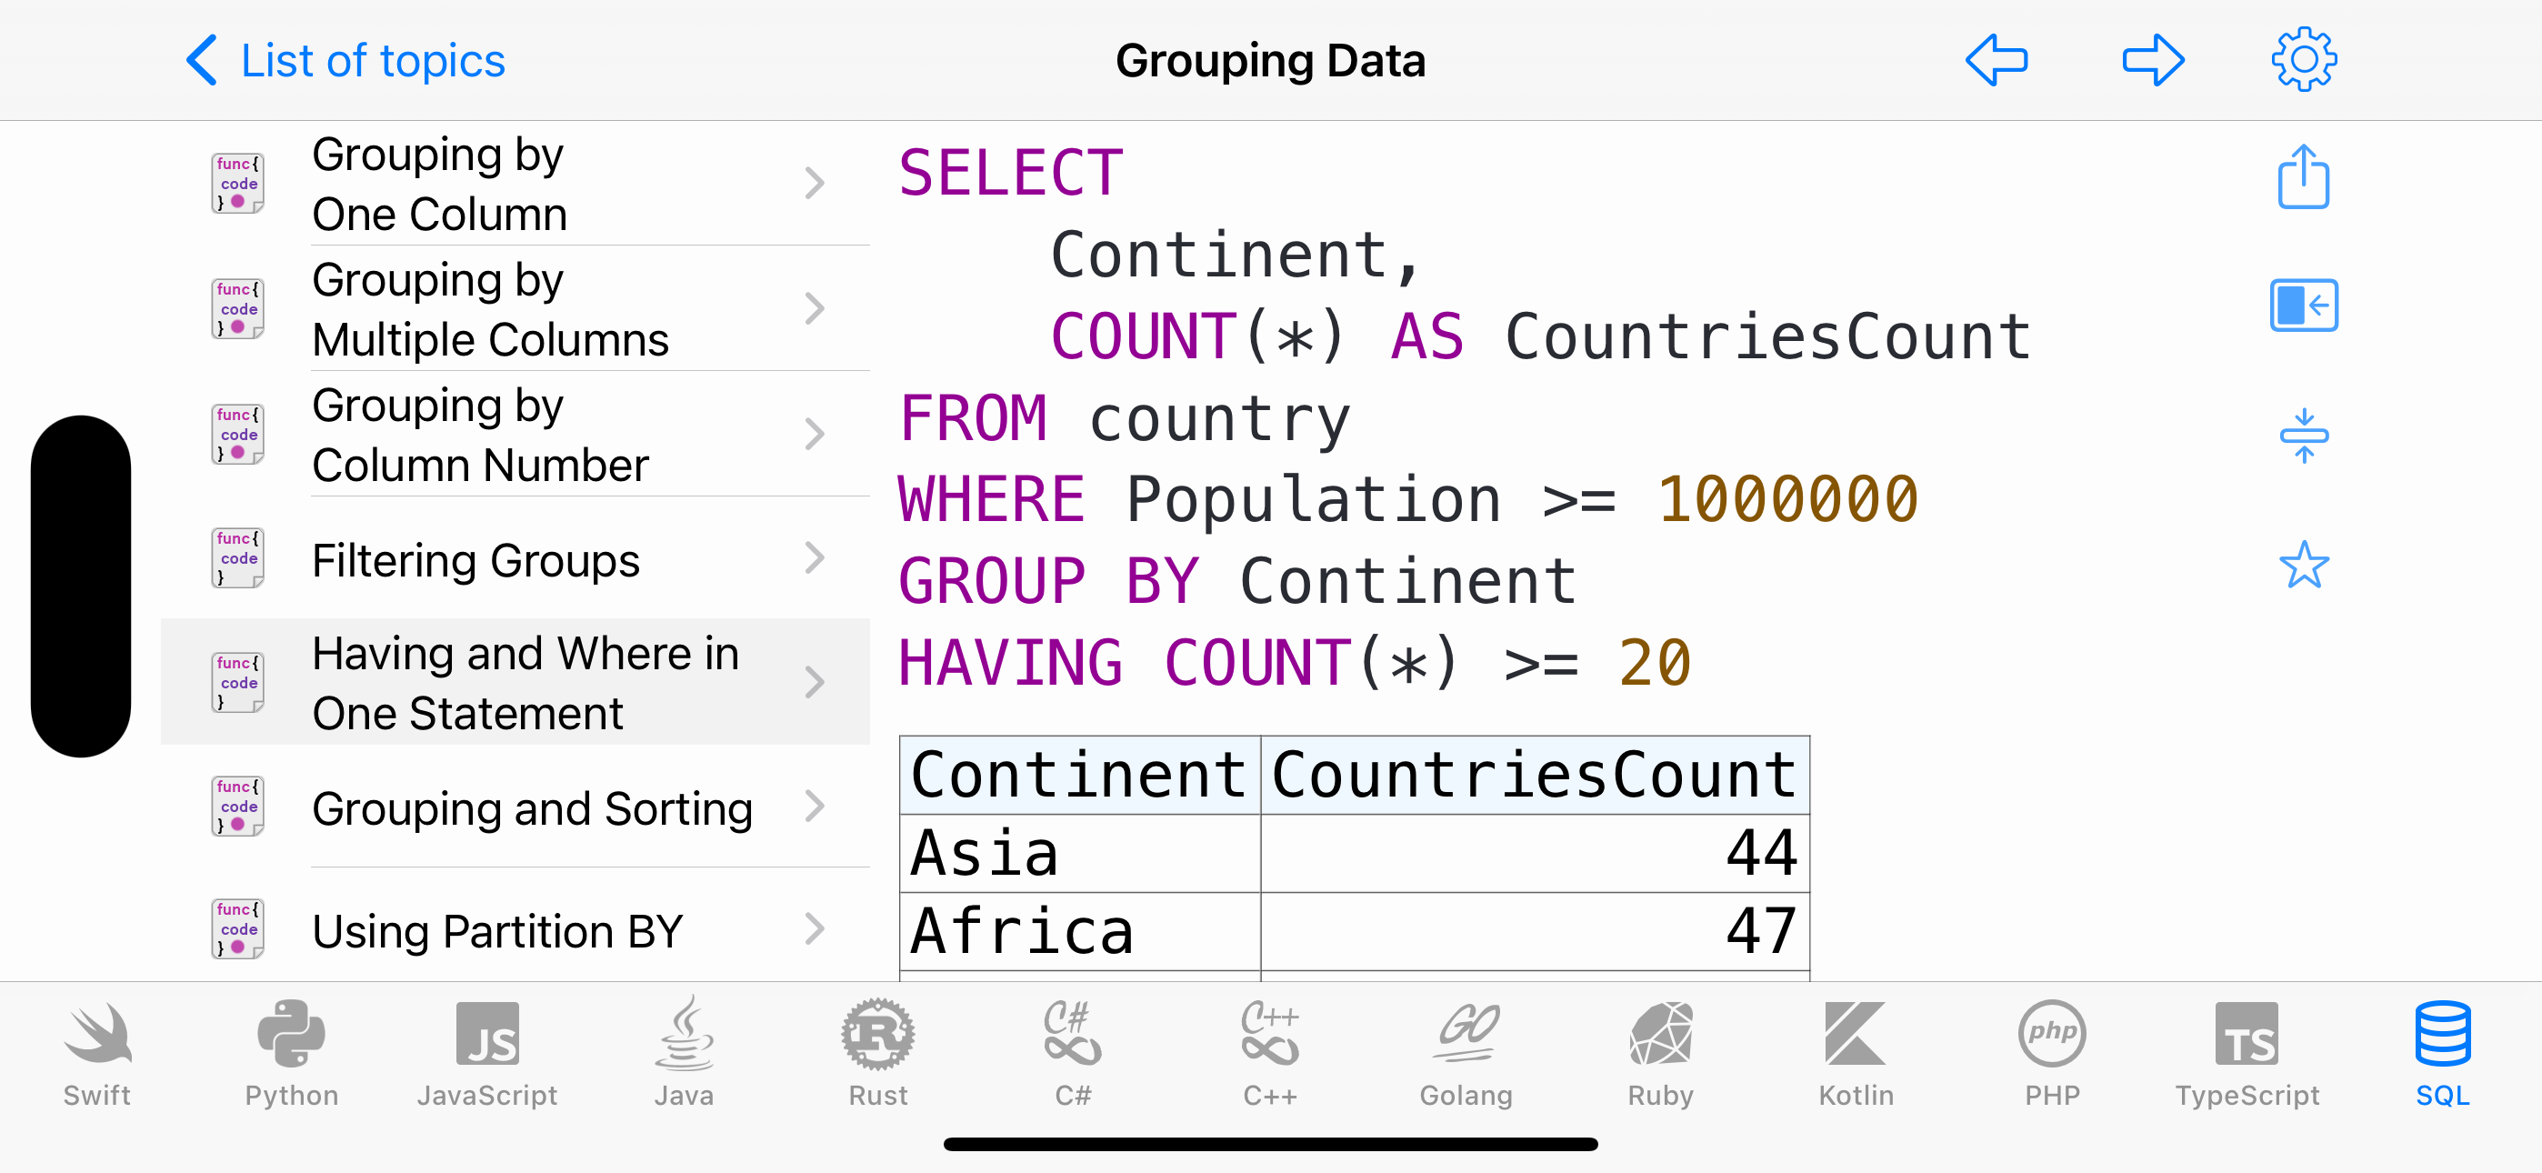Screen dimensions: 2542x1173
Task: Collapse the sidebar panel icon
Action: 2303,306
